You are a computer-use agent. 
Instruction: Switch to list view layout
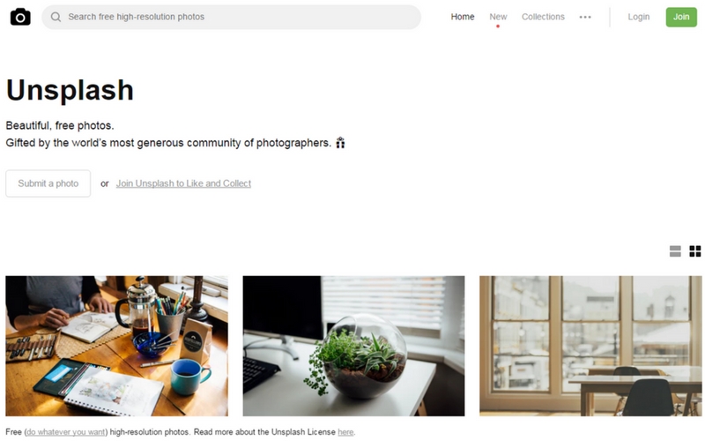pyautogui.click(x=675, y=251)
